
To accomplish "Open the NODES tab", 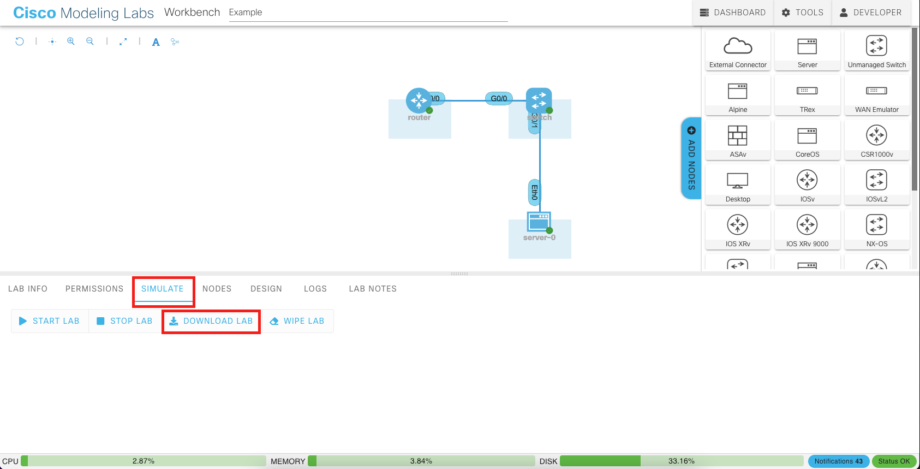I will 217,289.
